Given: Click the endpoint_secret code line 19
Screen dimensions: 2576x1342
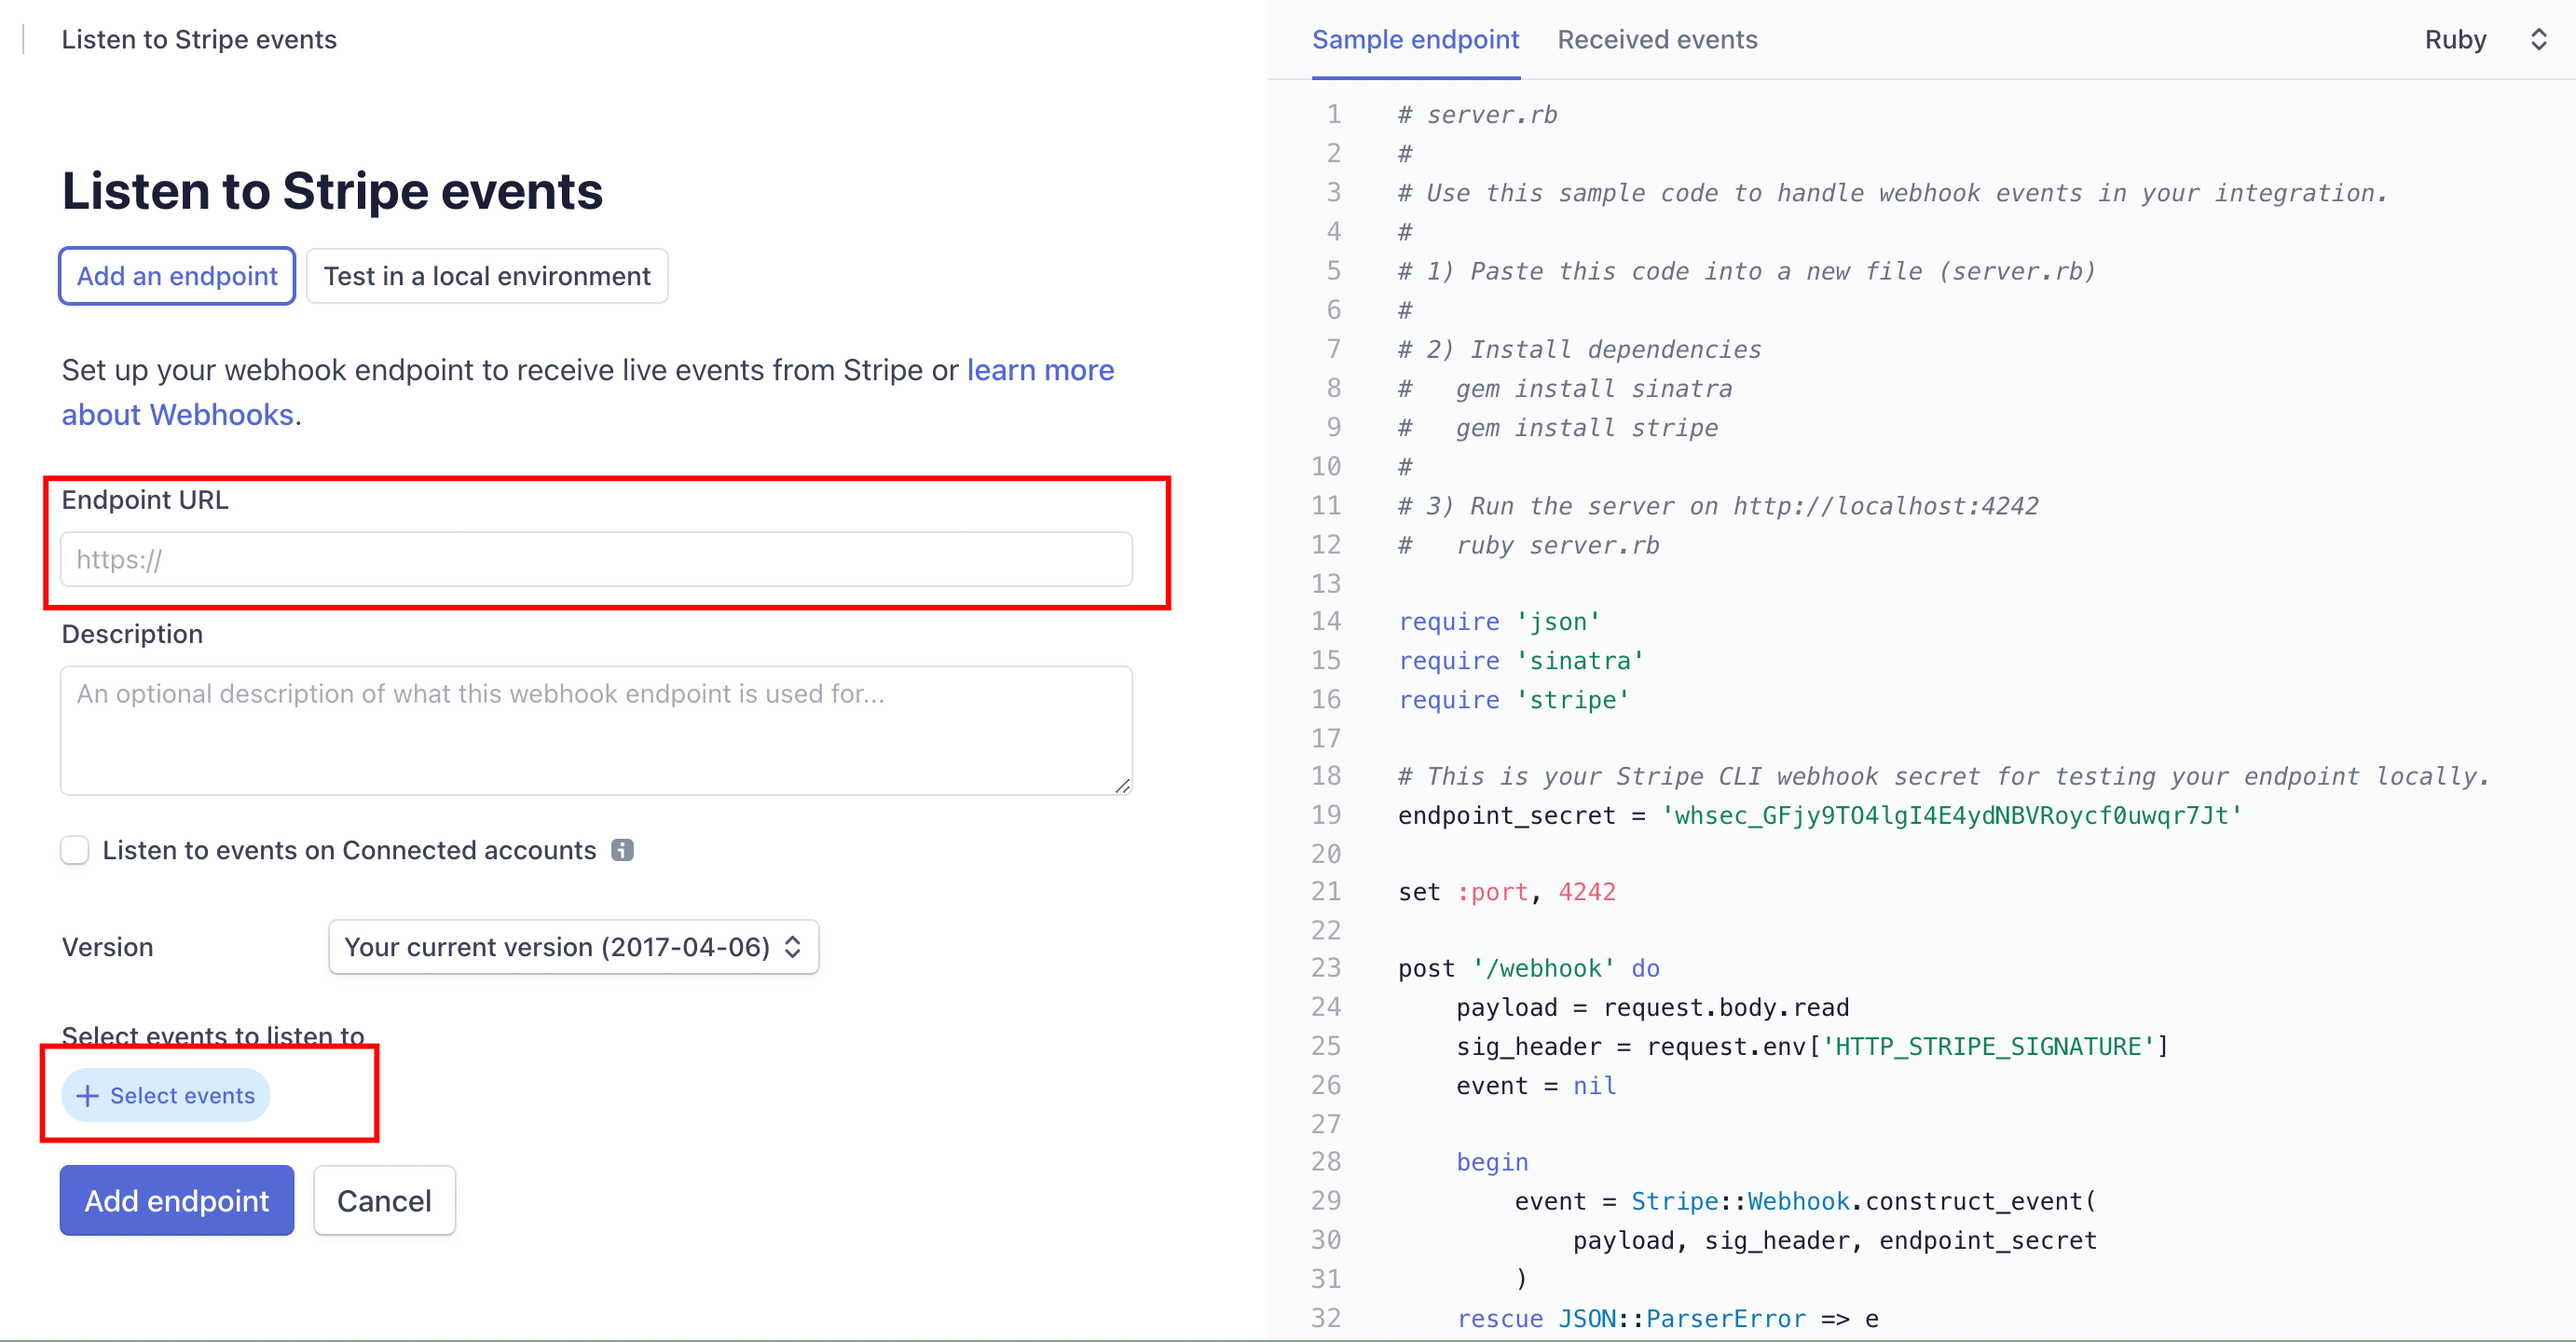Looking at the screenshot, I should 1818,816.
